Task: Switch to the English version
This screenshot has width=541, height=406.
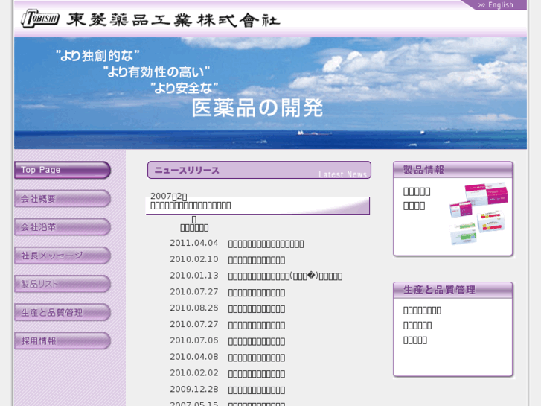Action: (x=496, y=5)
